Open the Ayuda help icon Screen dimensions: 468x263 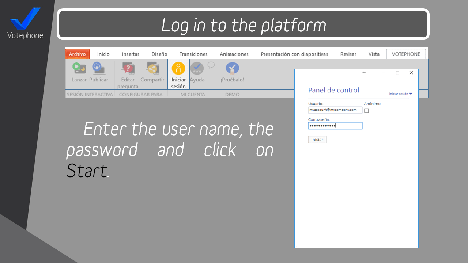click(197, 68)
